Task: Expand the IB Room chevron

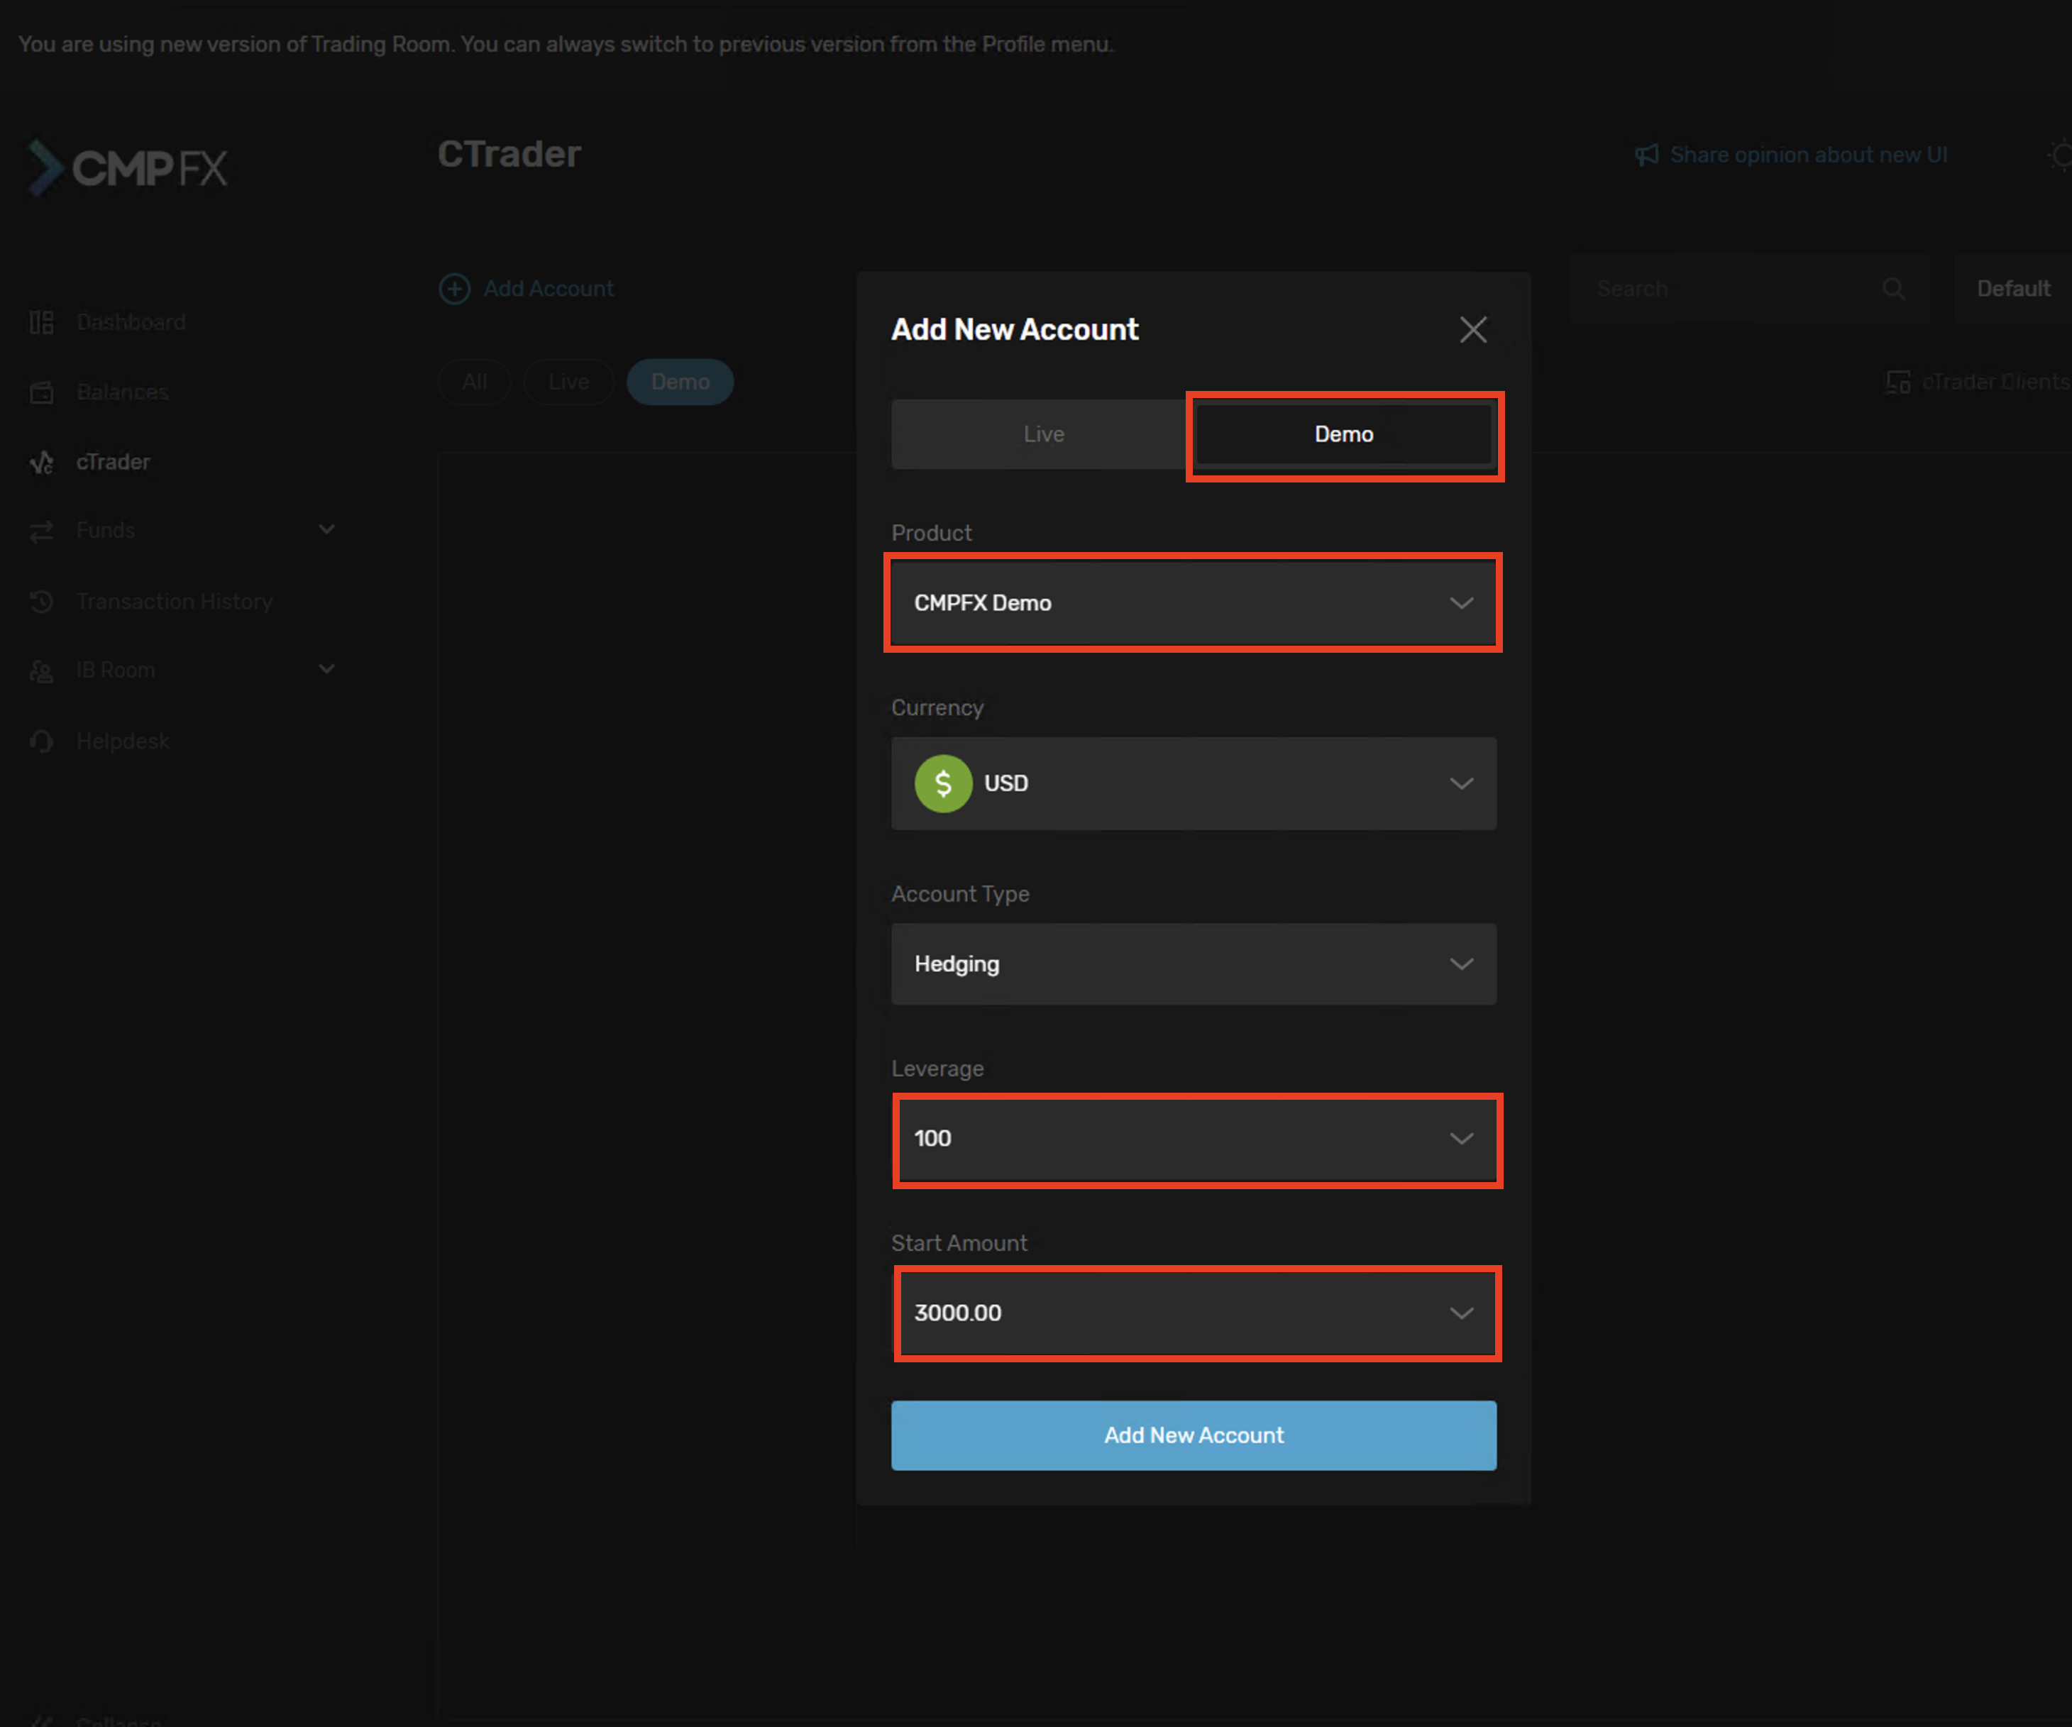Action: click(326, 670)
